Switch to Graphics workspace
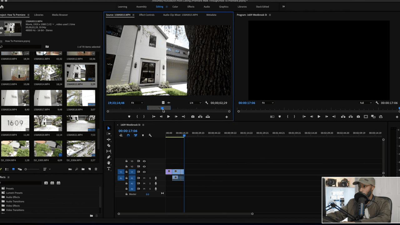This screenshot has width=400, height=225. coord(224,7)
